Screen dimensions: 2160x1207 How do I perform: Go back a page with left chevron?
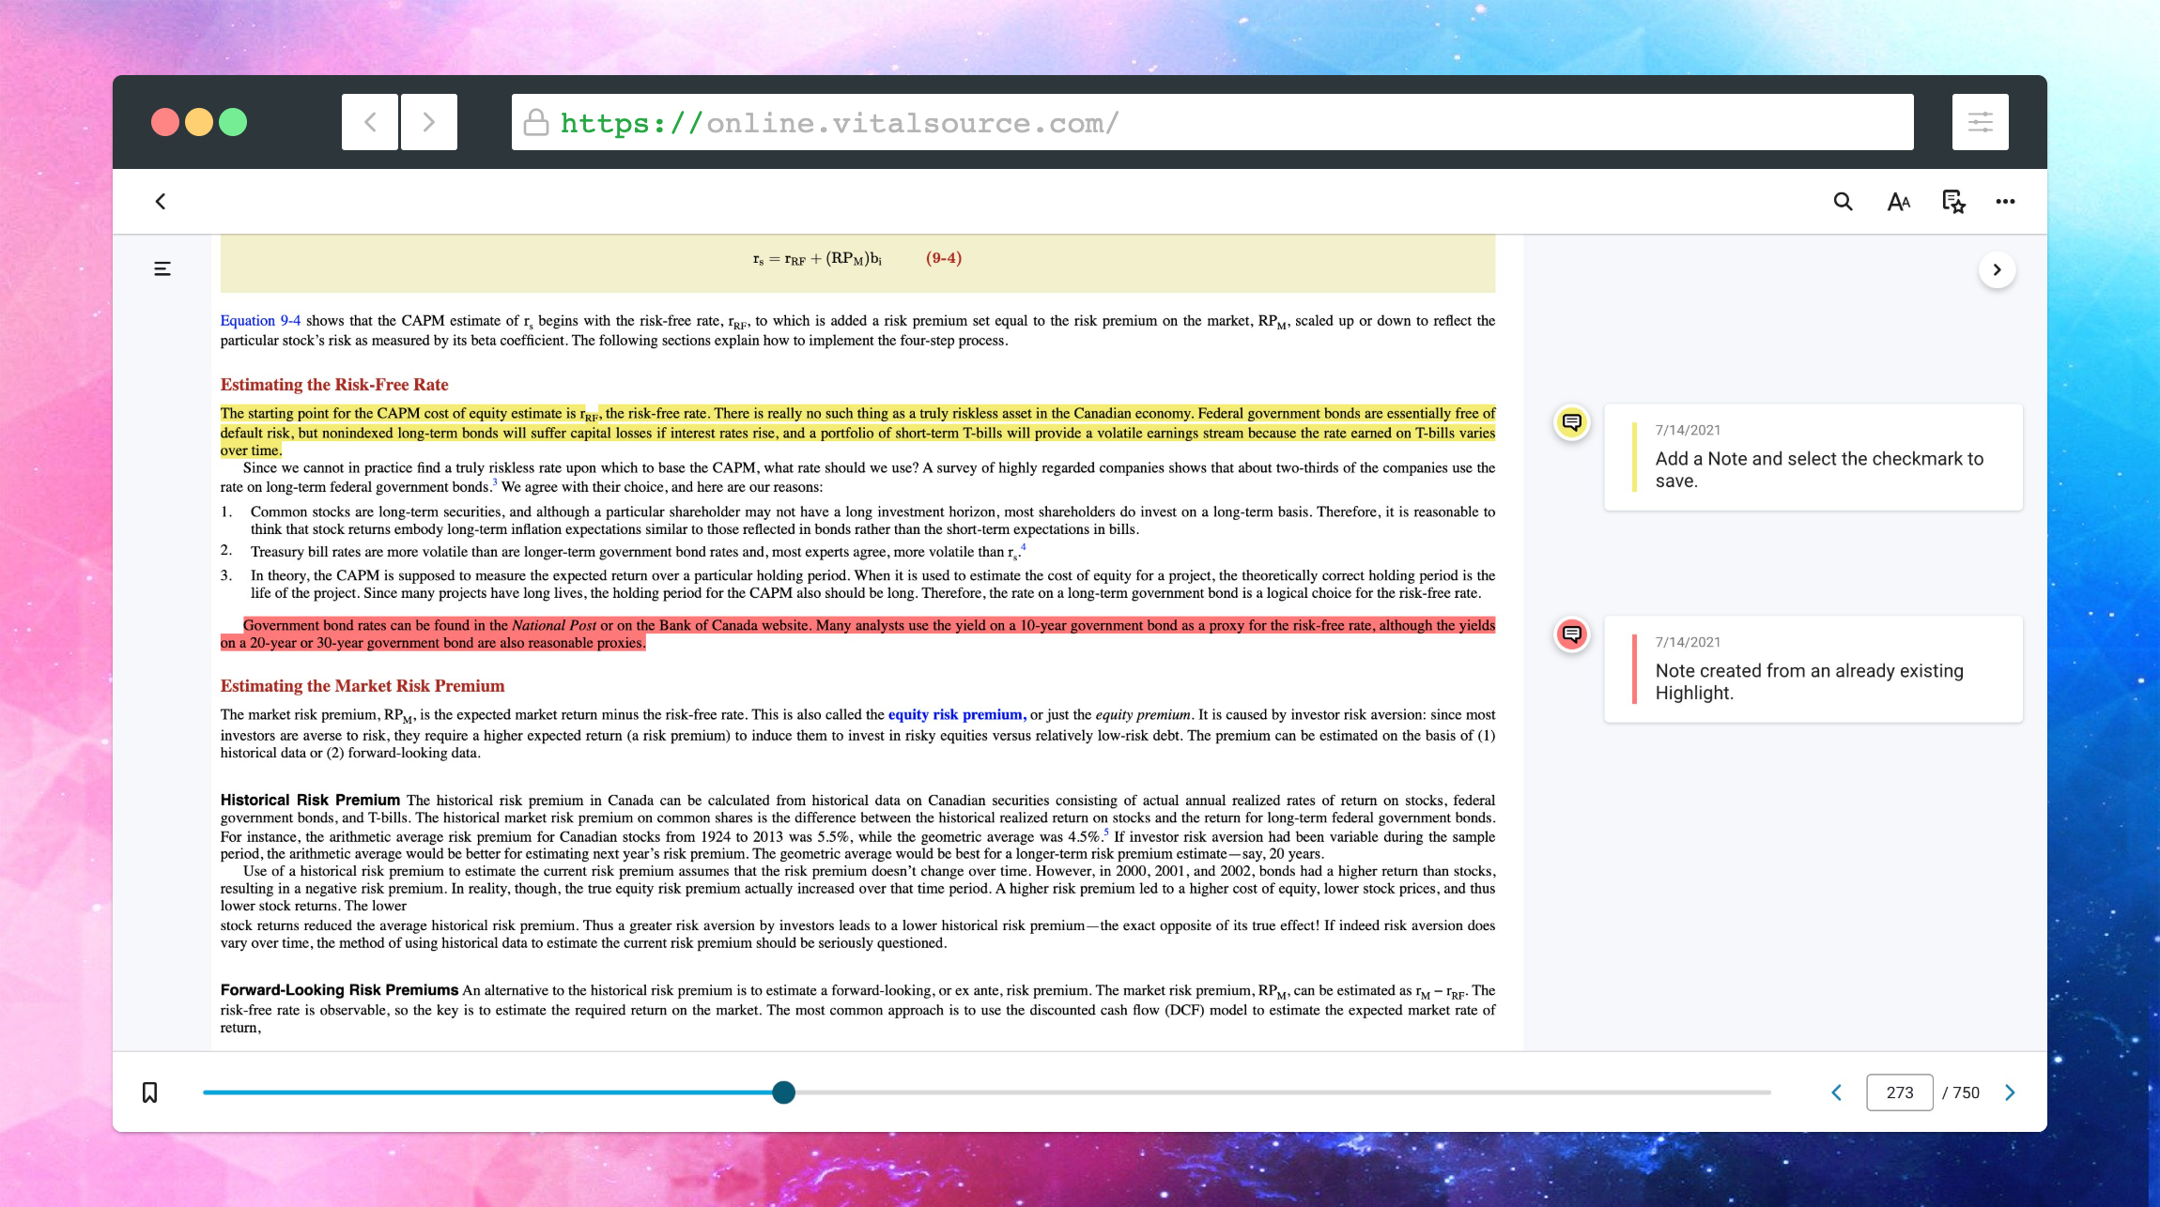1837,1092
